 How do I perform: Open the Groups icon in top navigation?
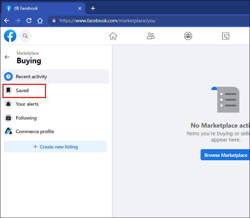(188, 36)
